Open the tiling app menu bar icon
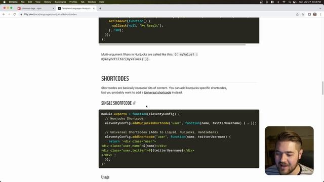 [272, 2]
